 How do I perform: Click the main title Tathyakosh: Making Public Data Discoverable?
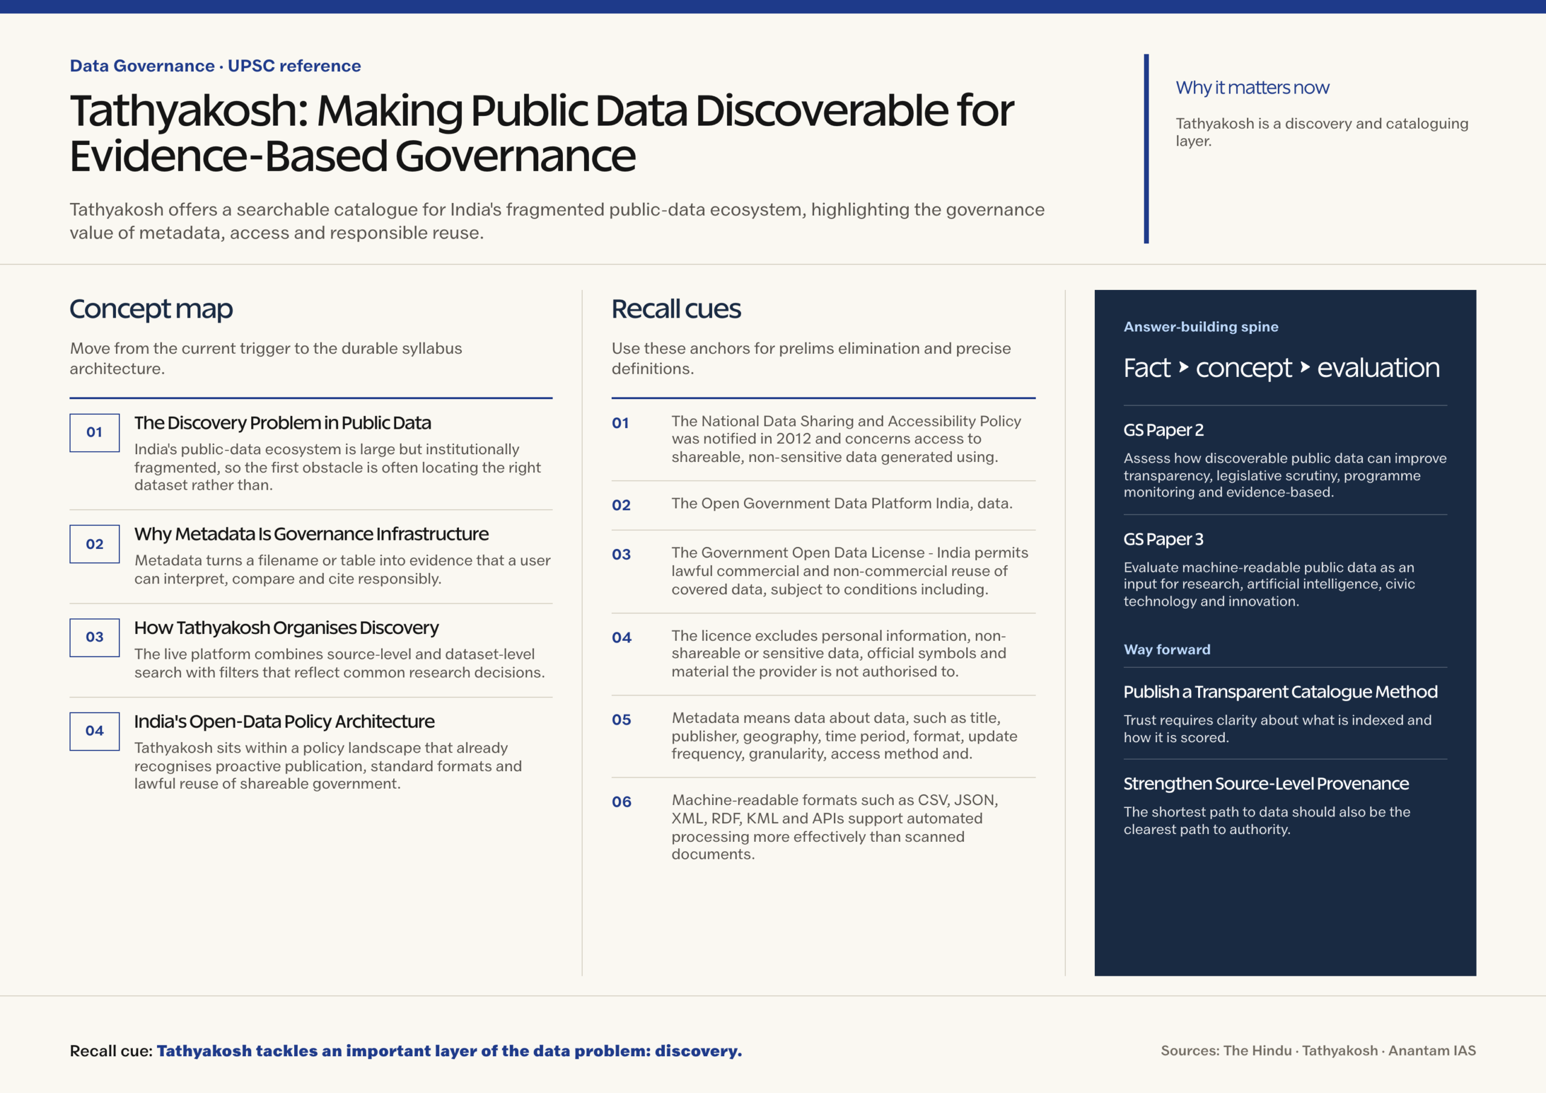tap(541, 133)
